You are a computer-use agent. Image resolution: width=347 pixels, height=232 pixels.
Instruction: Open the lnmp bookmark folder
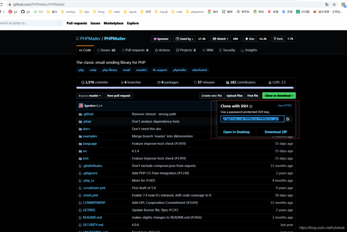(x=99, y=12)
